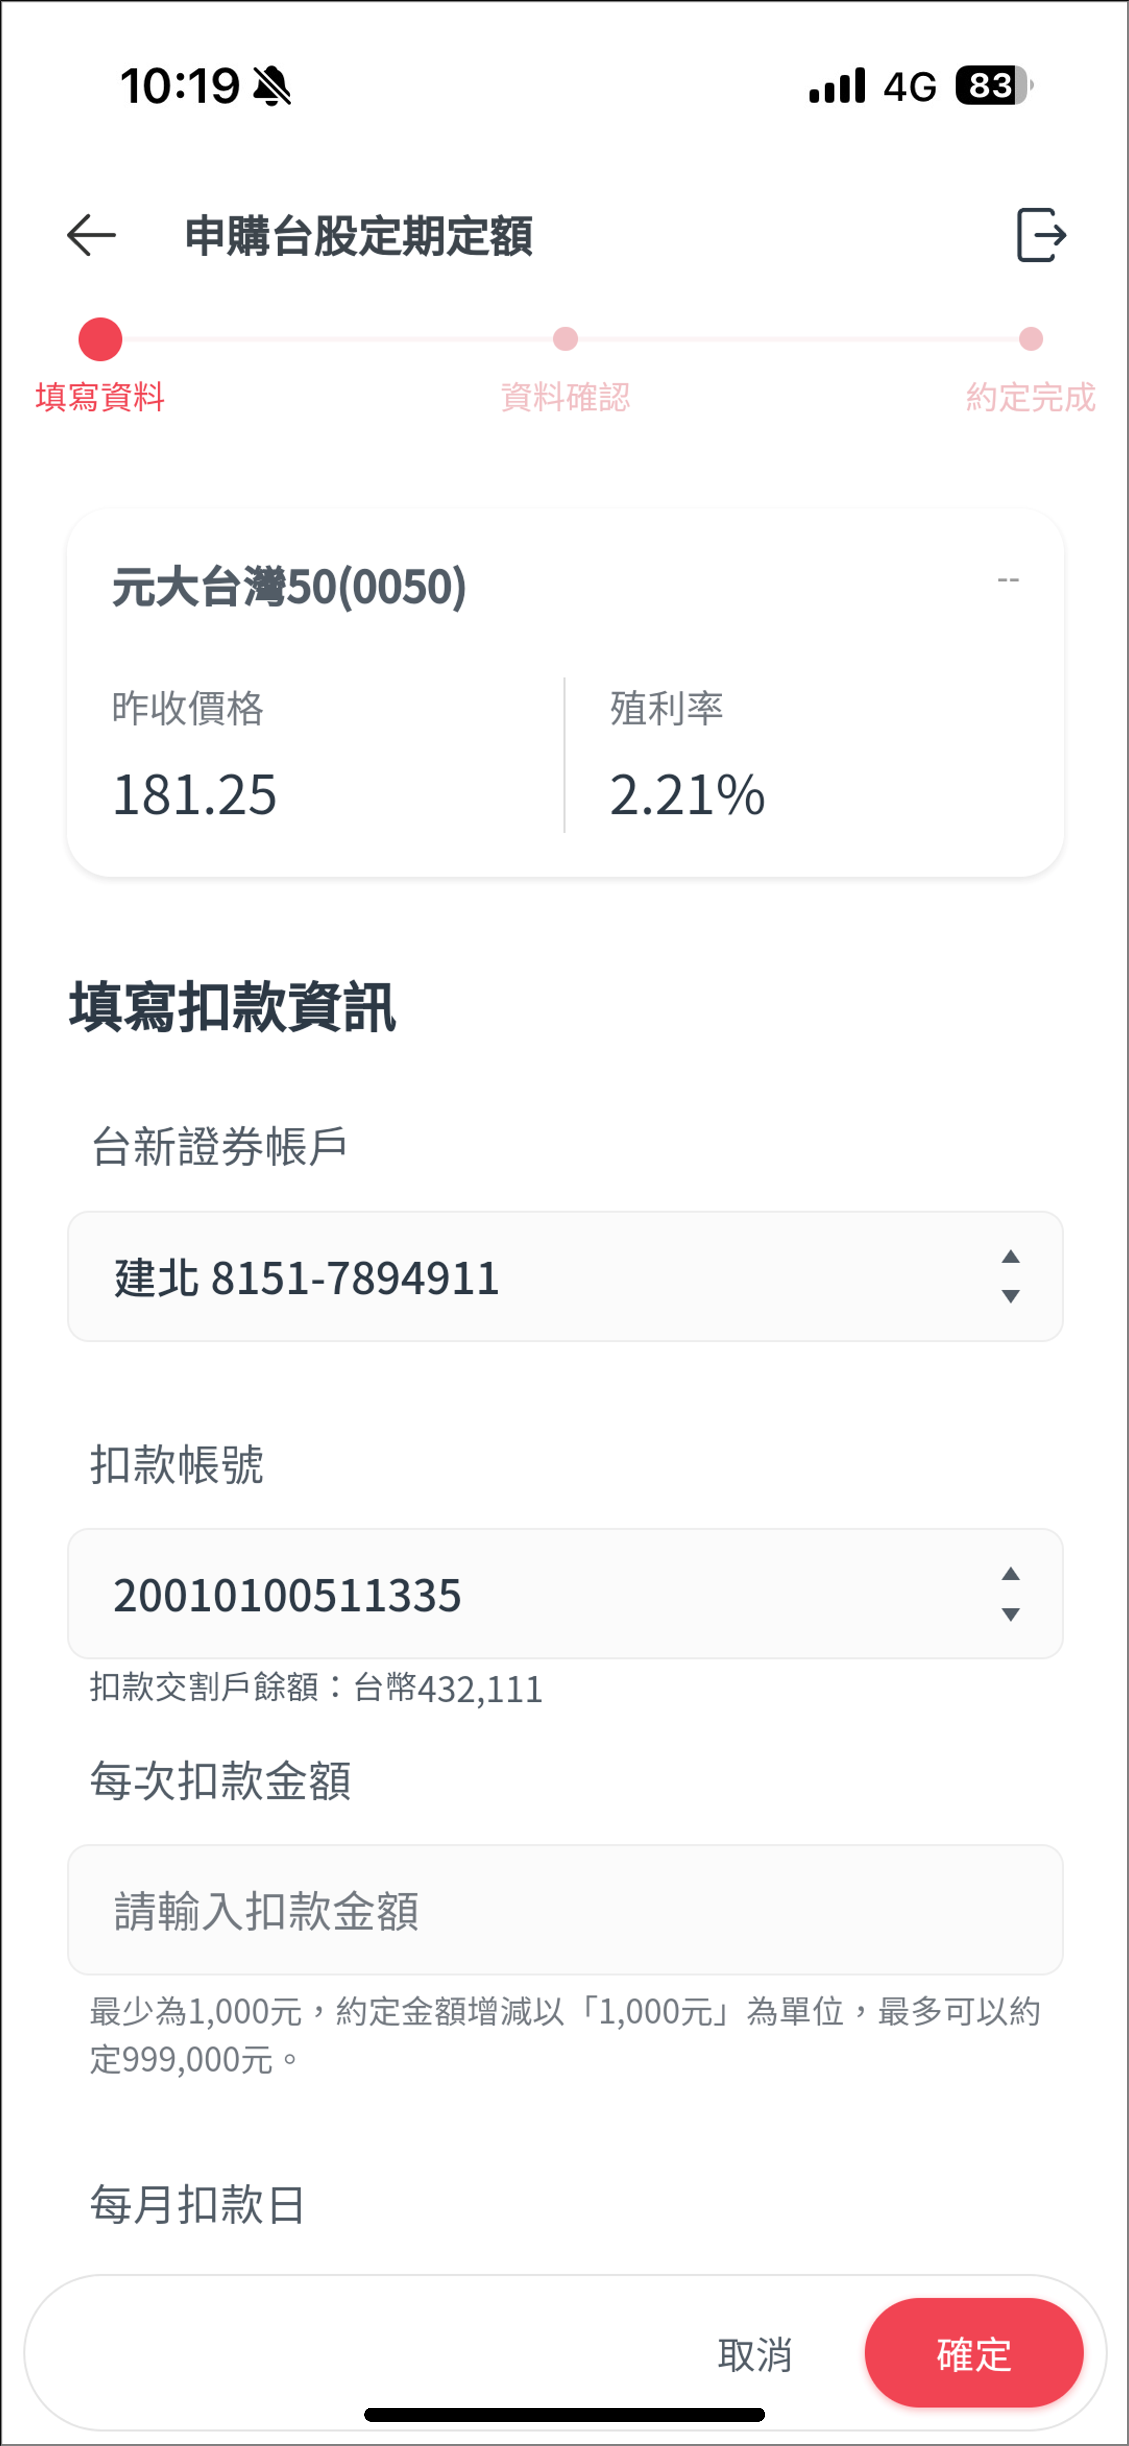Tap the 元大台灣50(0050) stock title
1129x2446 pixels.
[289, 587]
